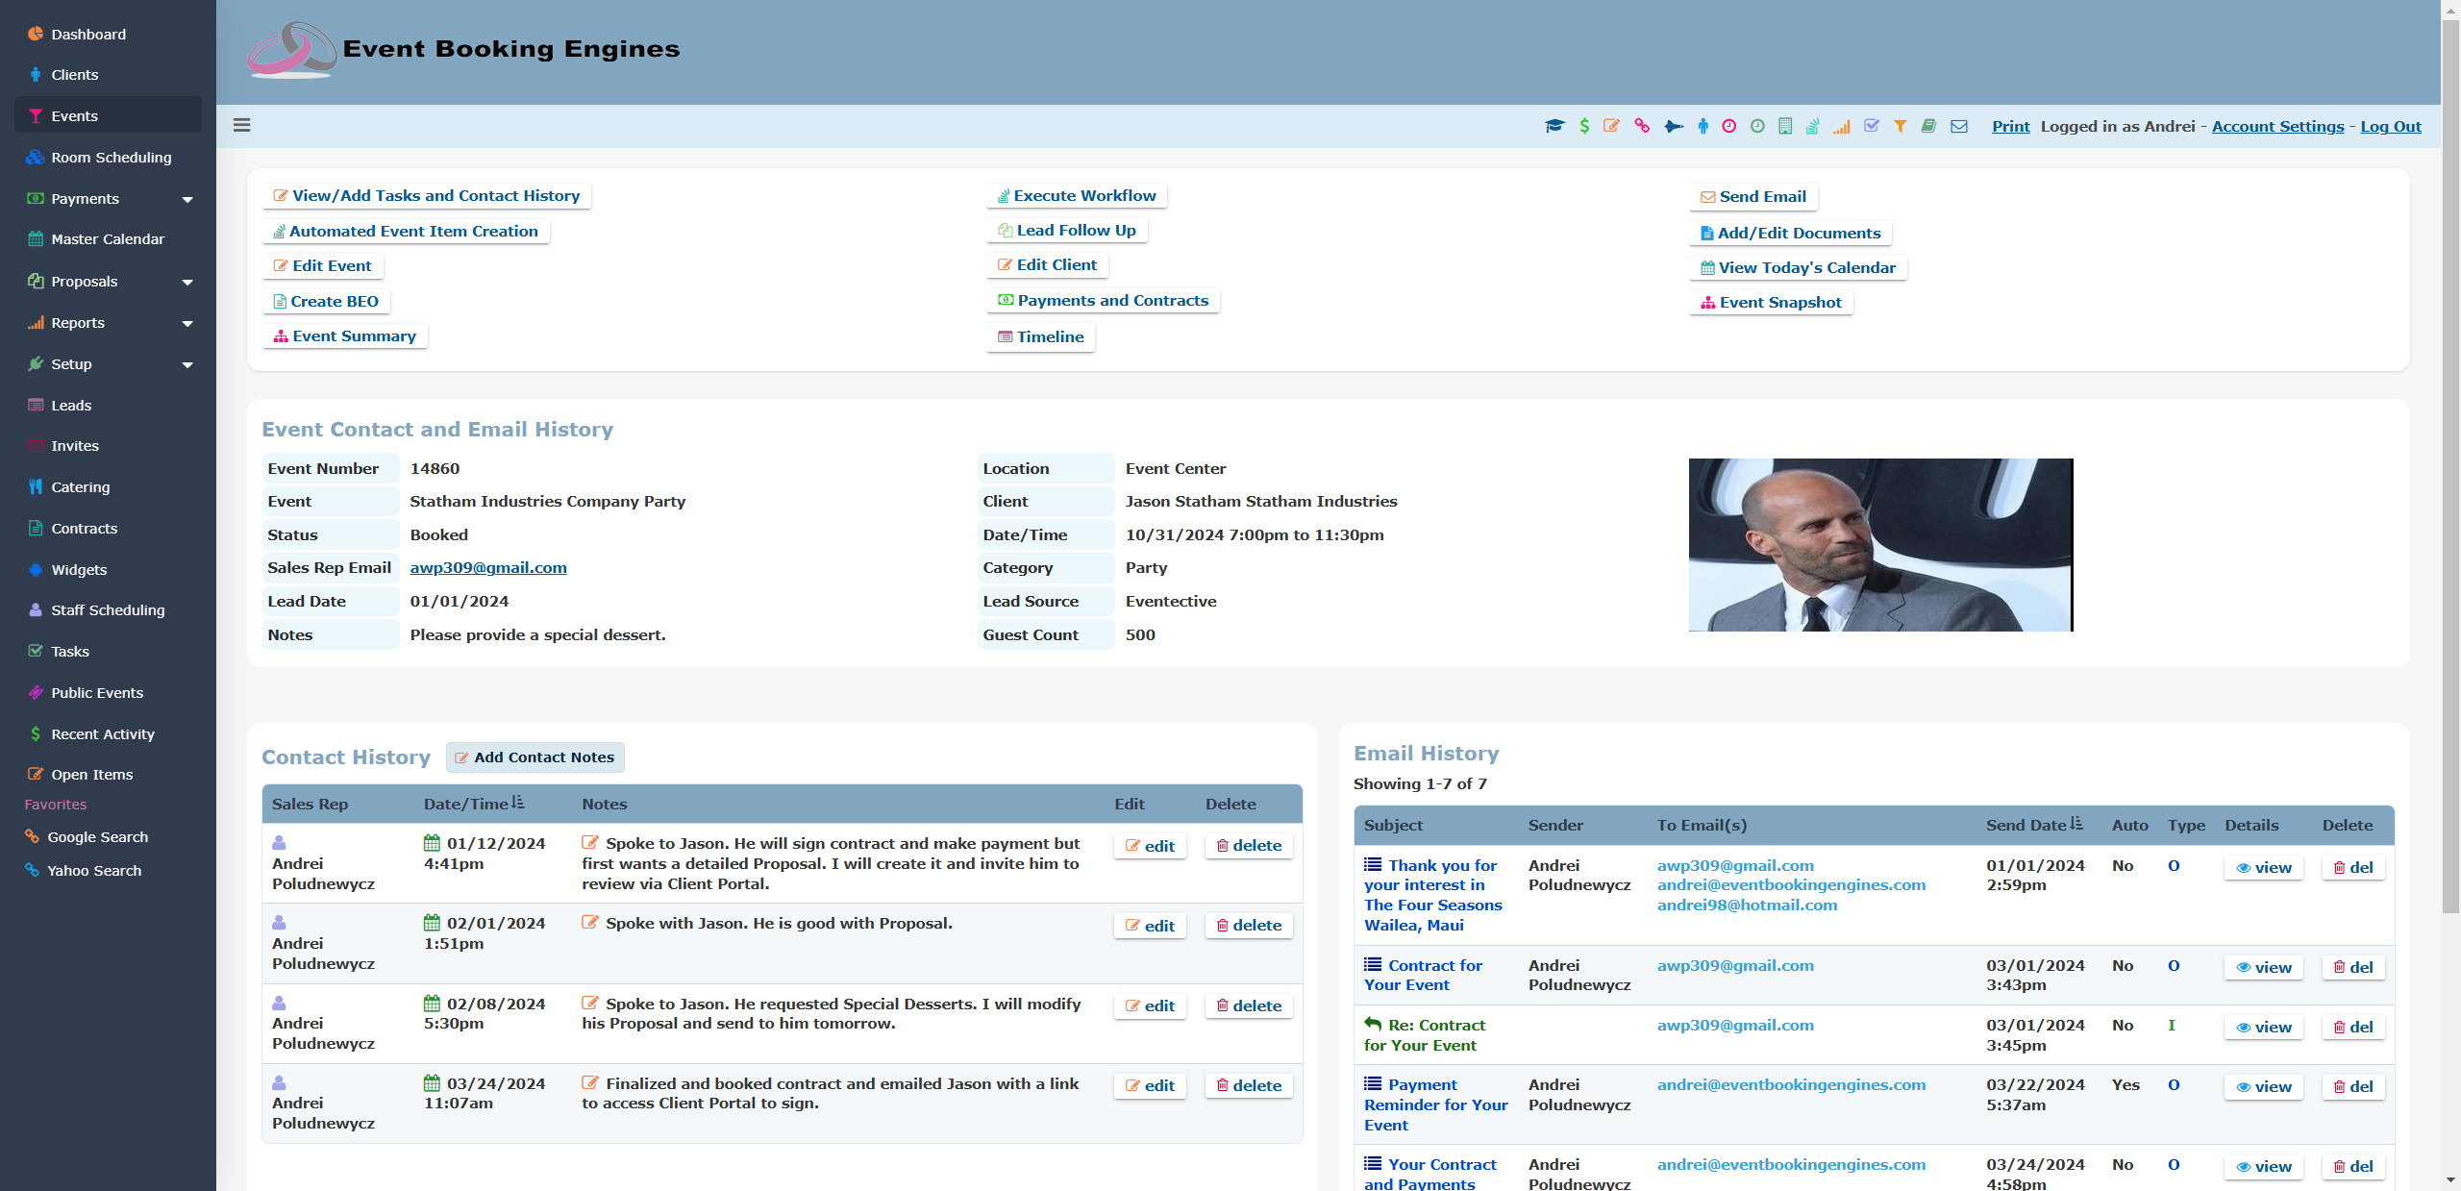Click the Send Date sort control in Email History
Image resolution: width=2461 pixels, height=1191 pixels.
click(x=2077, y=824)
